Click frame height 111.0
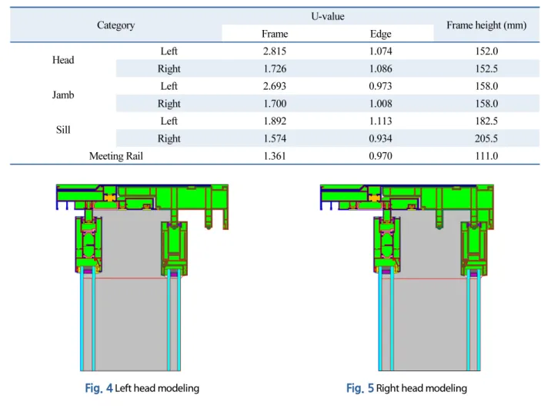This screenshot has width=541, height=412. [x=486, y=156]
